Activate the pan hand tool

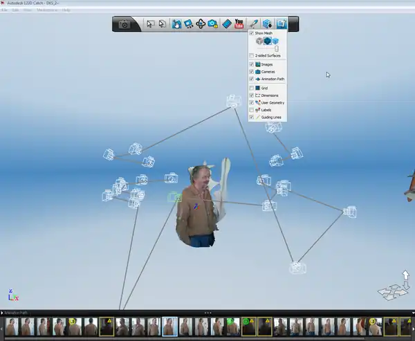click(x=176, y=24)
